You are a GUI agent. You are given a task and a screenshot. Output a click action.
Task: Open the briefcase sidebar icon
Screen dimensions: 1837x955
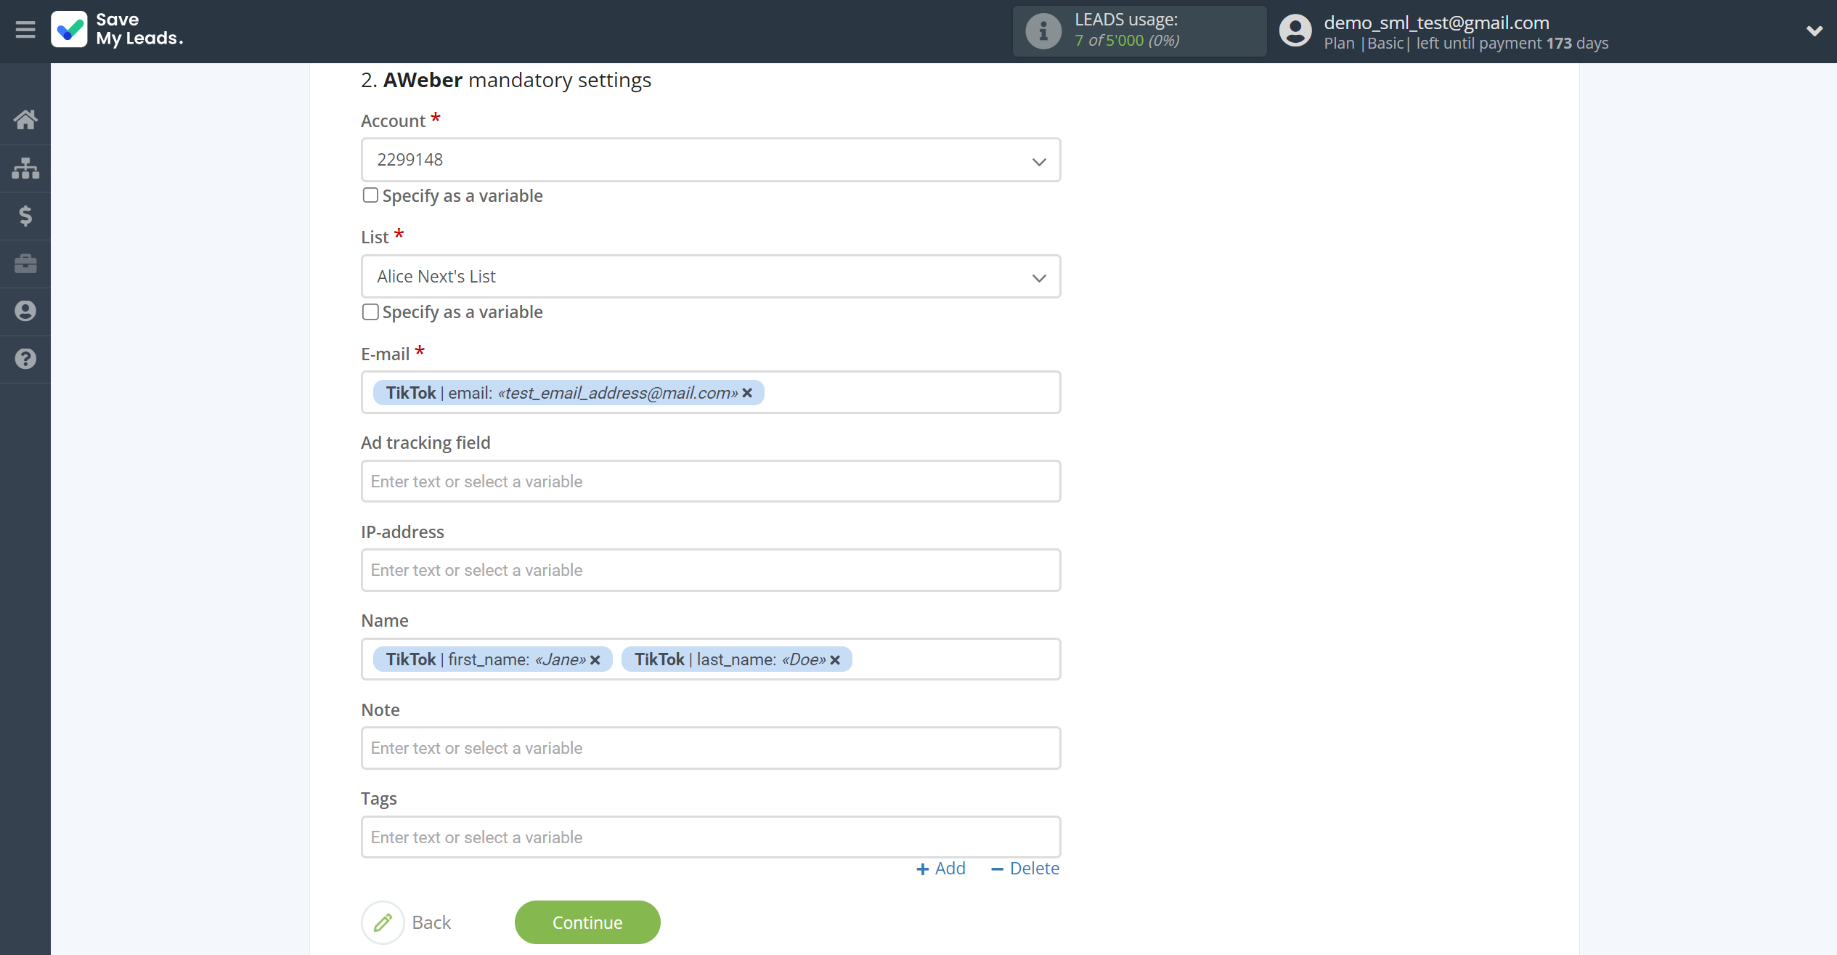(x=25, y=263)
